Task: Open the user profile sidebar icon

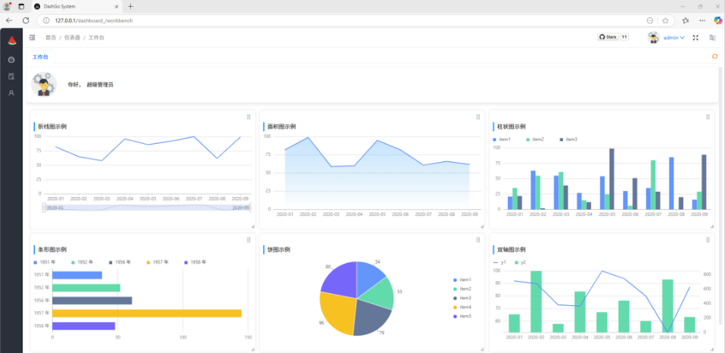Action: (x=11, y=93)
